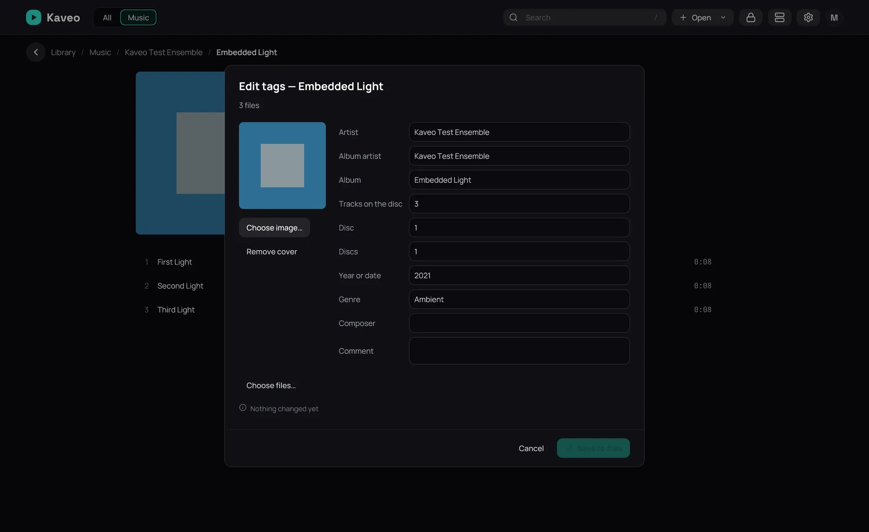Viewport: 869px width, 532px height.
Task: Go to Music breadcrumb
Action: [100, 52]
